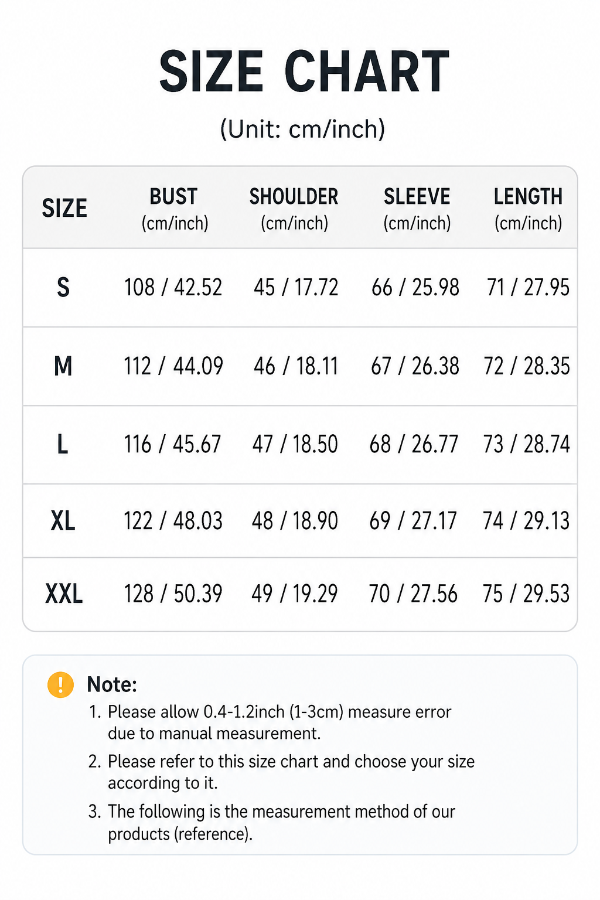This screenshot has height=900, width=600.
Task: Click bust value 108 / 42.52
Action: pos(173,288)
